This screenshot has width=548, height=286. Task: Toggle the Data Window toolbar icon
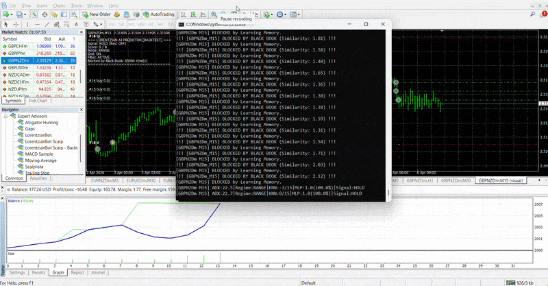45,14
